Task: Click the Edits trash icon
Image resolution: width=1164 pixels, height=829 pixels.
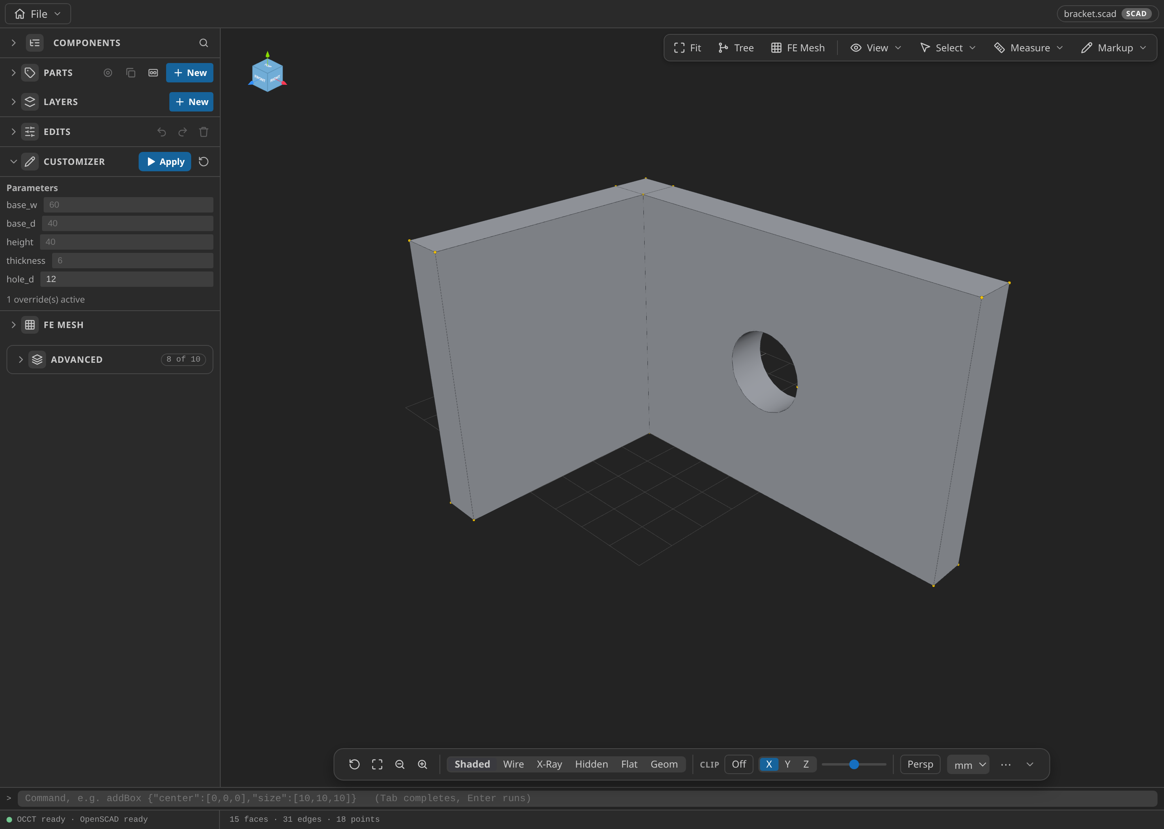Action: pyautogui.click(x=204, y=132)
